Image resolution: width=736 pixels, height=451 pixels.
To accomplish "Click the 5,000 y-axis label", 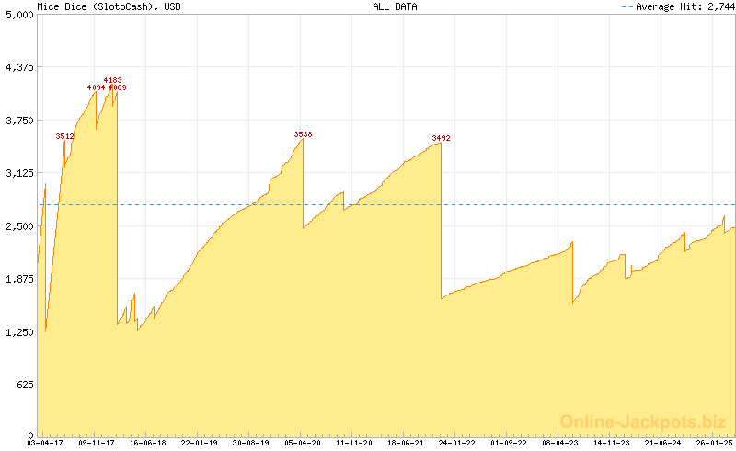I will click(x=18, y=15).
